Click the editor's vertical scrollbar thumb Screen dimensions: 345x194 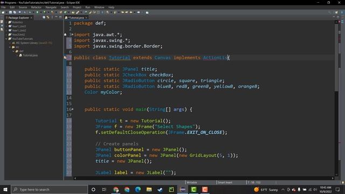click(336, 57)
